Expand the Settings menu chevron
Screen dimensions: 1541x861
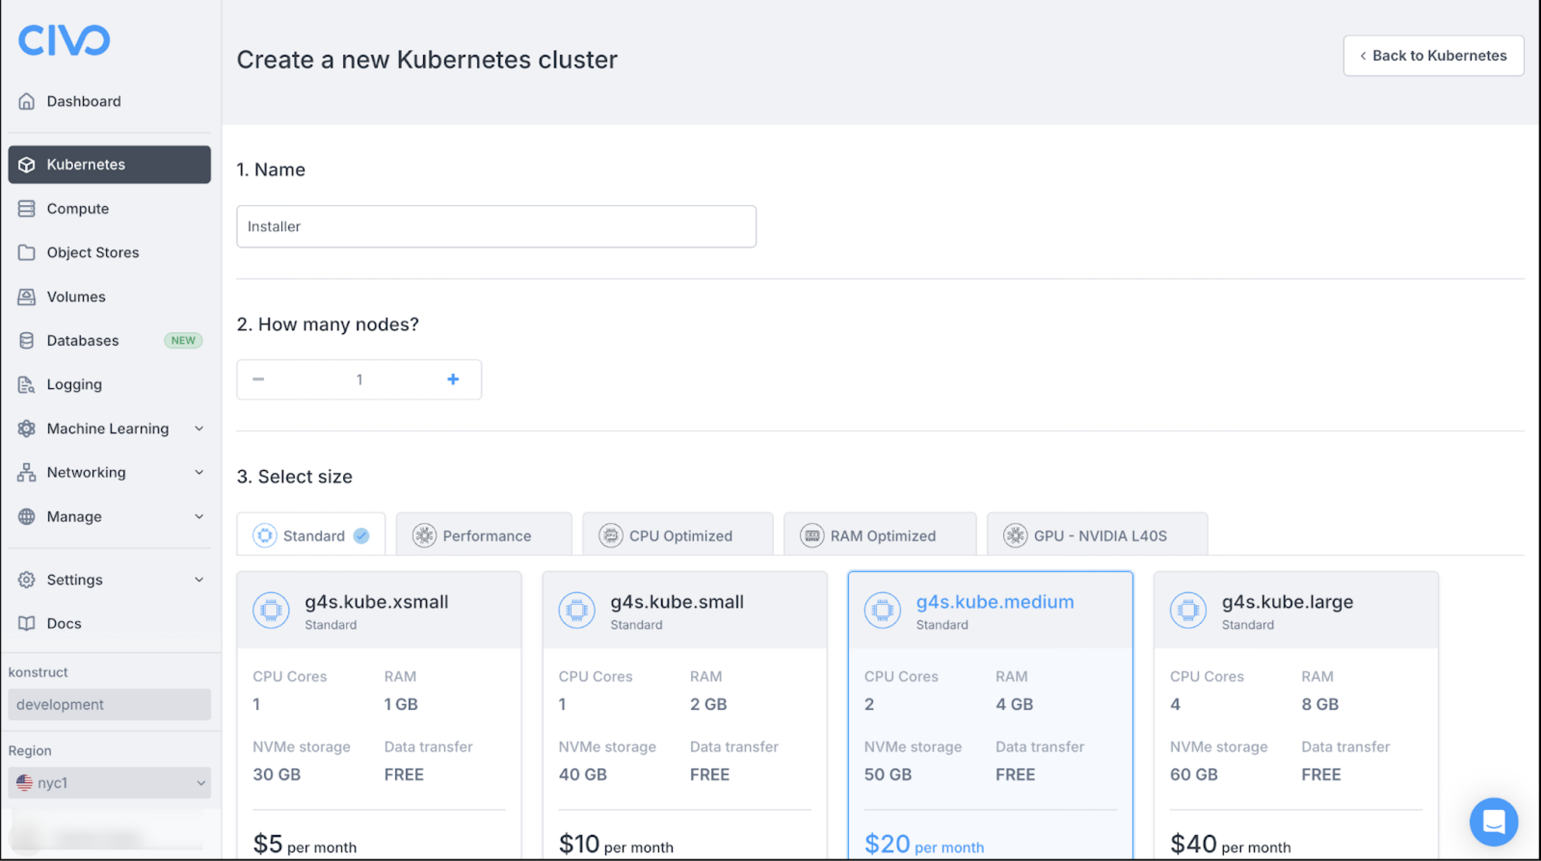pyautogui.click(x=199, y=579)
